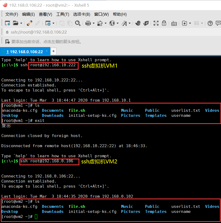Expand the Font dropdown arrow
The image size is (221, 223).
coord(130,23)
